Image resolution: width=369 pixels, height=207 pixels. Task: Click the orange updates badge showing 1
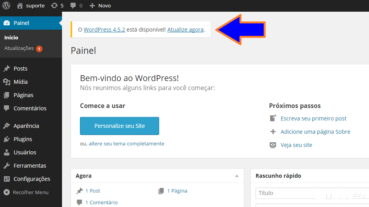coord(39,49)
